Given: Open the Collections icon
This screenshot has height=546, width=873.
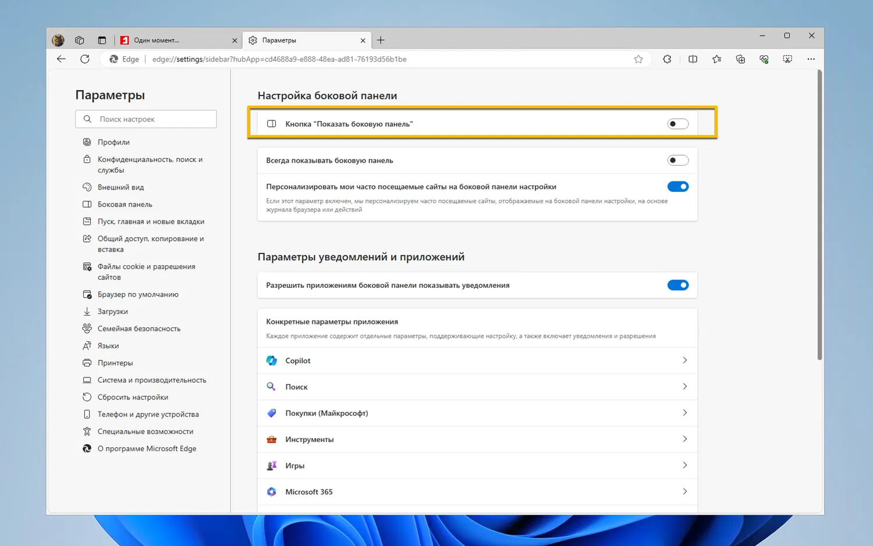Looking at the screenshot, I should pos(740,59).
